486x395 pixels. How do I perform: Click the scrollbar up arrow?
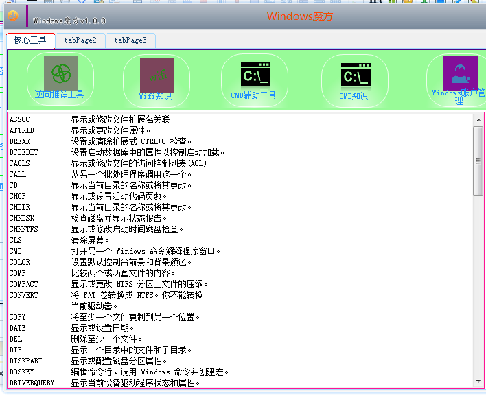coord(478,120)
